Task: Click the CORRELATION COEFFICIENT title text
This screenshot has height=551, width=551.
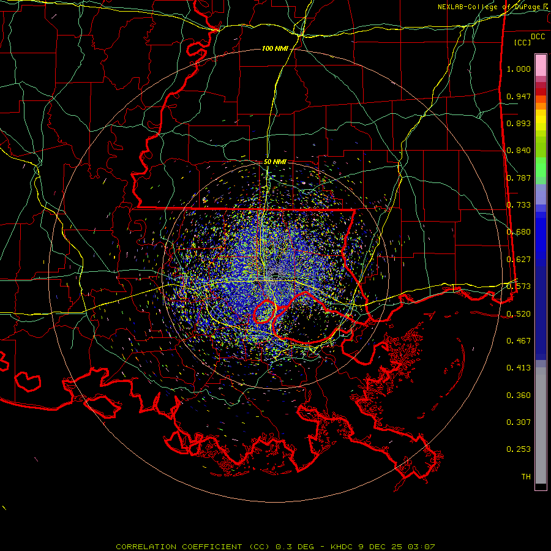Action: (179, 547)
